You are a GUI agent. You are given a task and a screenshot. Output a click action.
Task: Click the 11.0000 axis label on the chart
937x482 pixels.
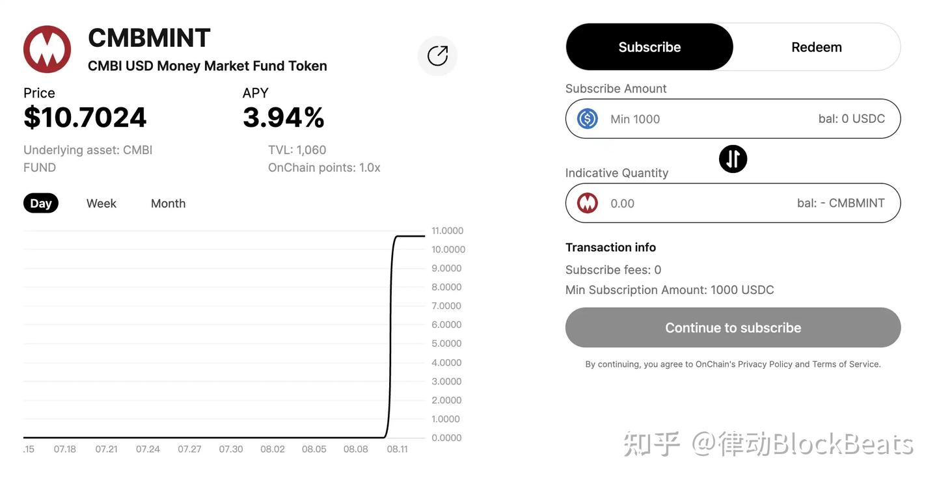coord(447,230)
